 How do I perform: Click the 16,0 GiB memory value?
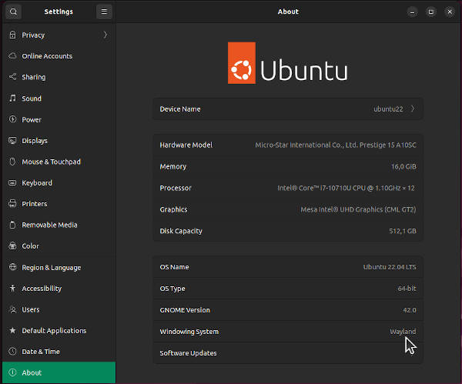[x=403, y=166]
